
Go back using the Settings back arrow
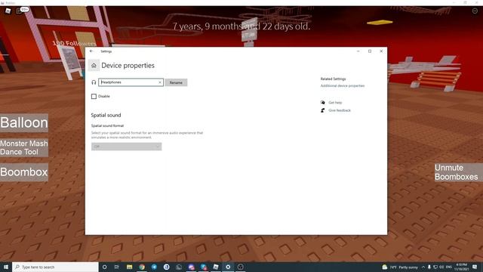[x=91, y=51]
